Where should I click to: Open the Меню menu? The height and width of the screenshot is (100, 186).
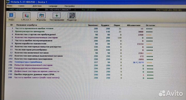pos(10,6)
